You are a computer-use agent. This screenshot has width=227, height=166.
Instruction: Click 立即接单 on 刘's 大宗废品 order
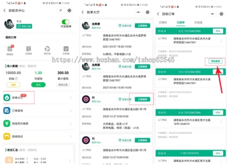click(142, 99)
